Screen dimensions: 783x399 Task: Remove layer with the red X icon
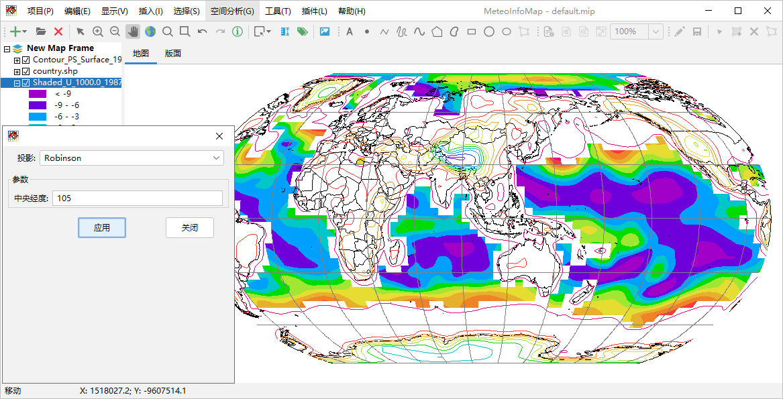(58, 32)
